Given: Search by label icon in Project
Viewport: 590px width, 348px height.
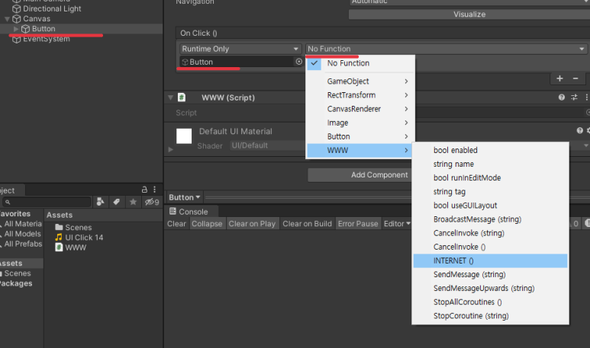Looking at the screenshot, I should pyautogui.click(x=116, y=202).
